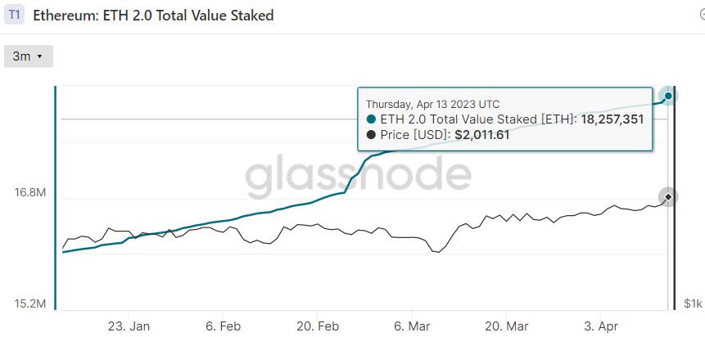Click the '23. Jan' date label
Image resolution: width=705 pixels, height=337 pixels.
point(129,326)
